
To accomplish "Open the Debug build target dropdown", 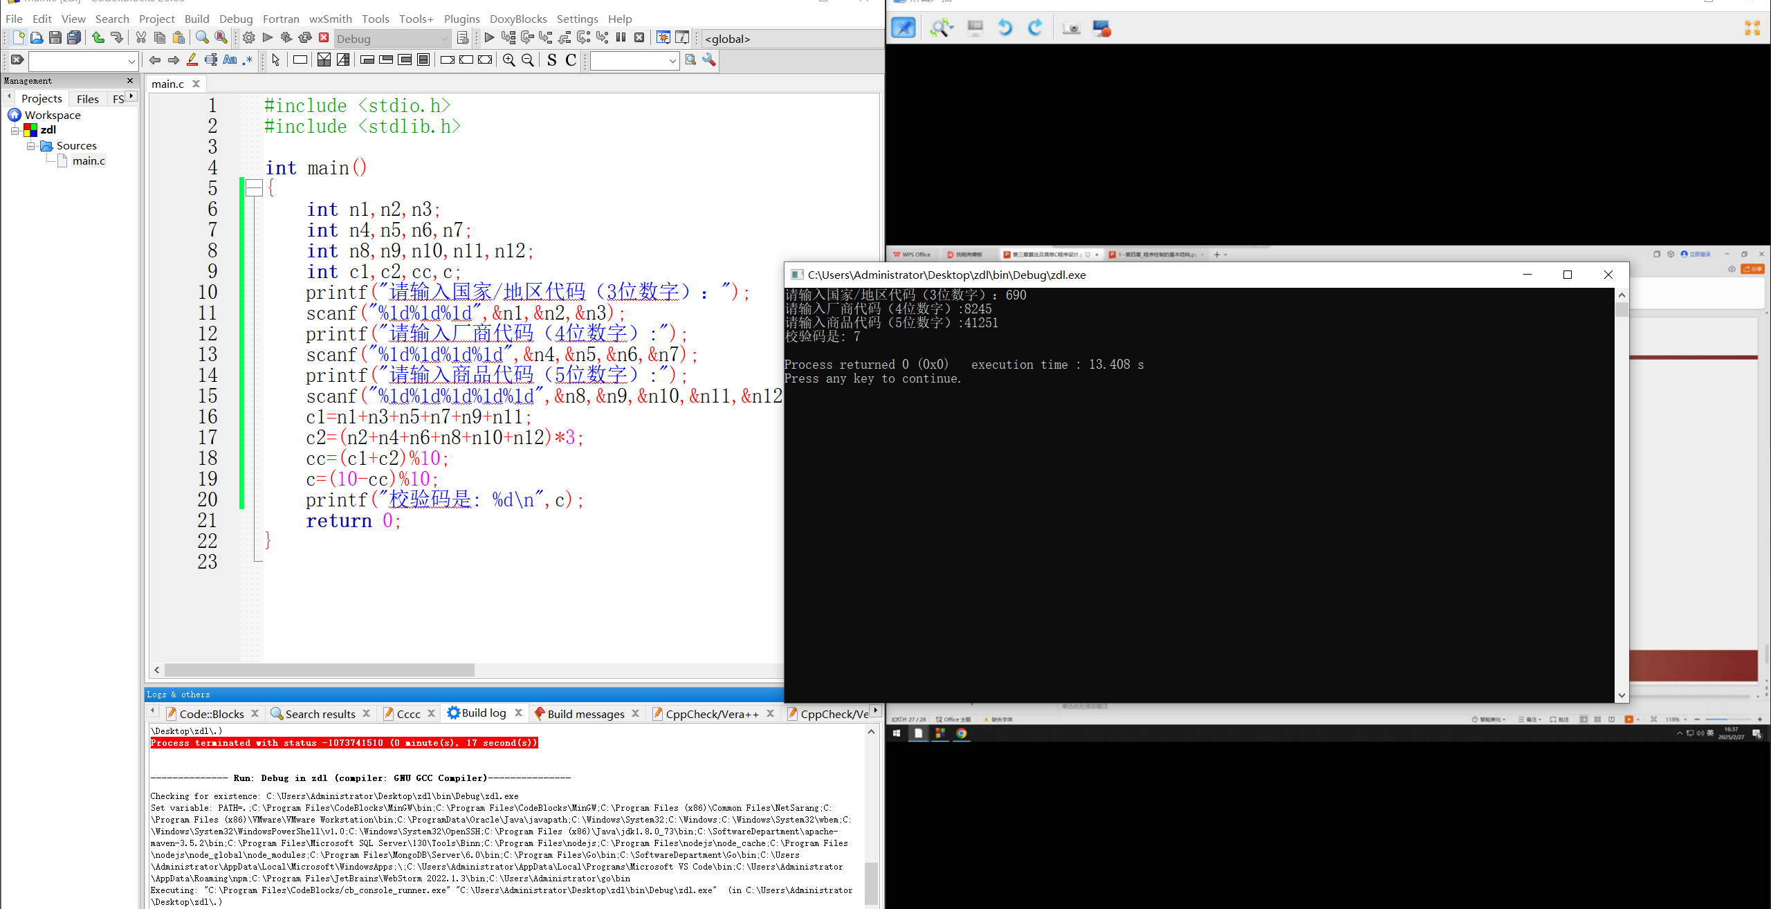I will [445, 39].
